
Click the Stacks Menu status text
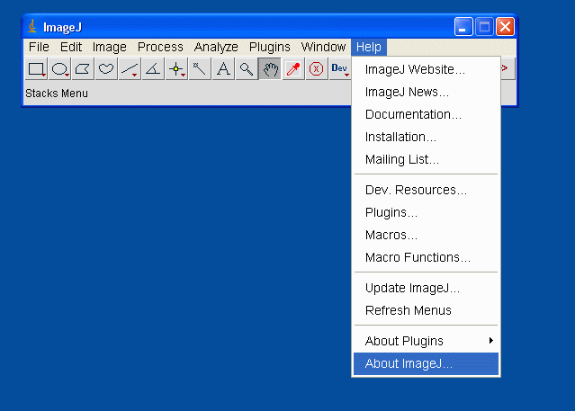pyautogui.click(x=57, y=94)
